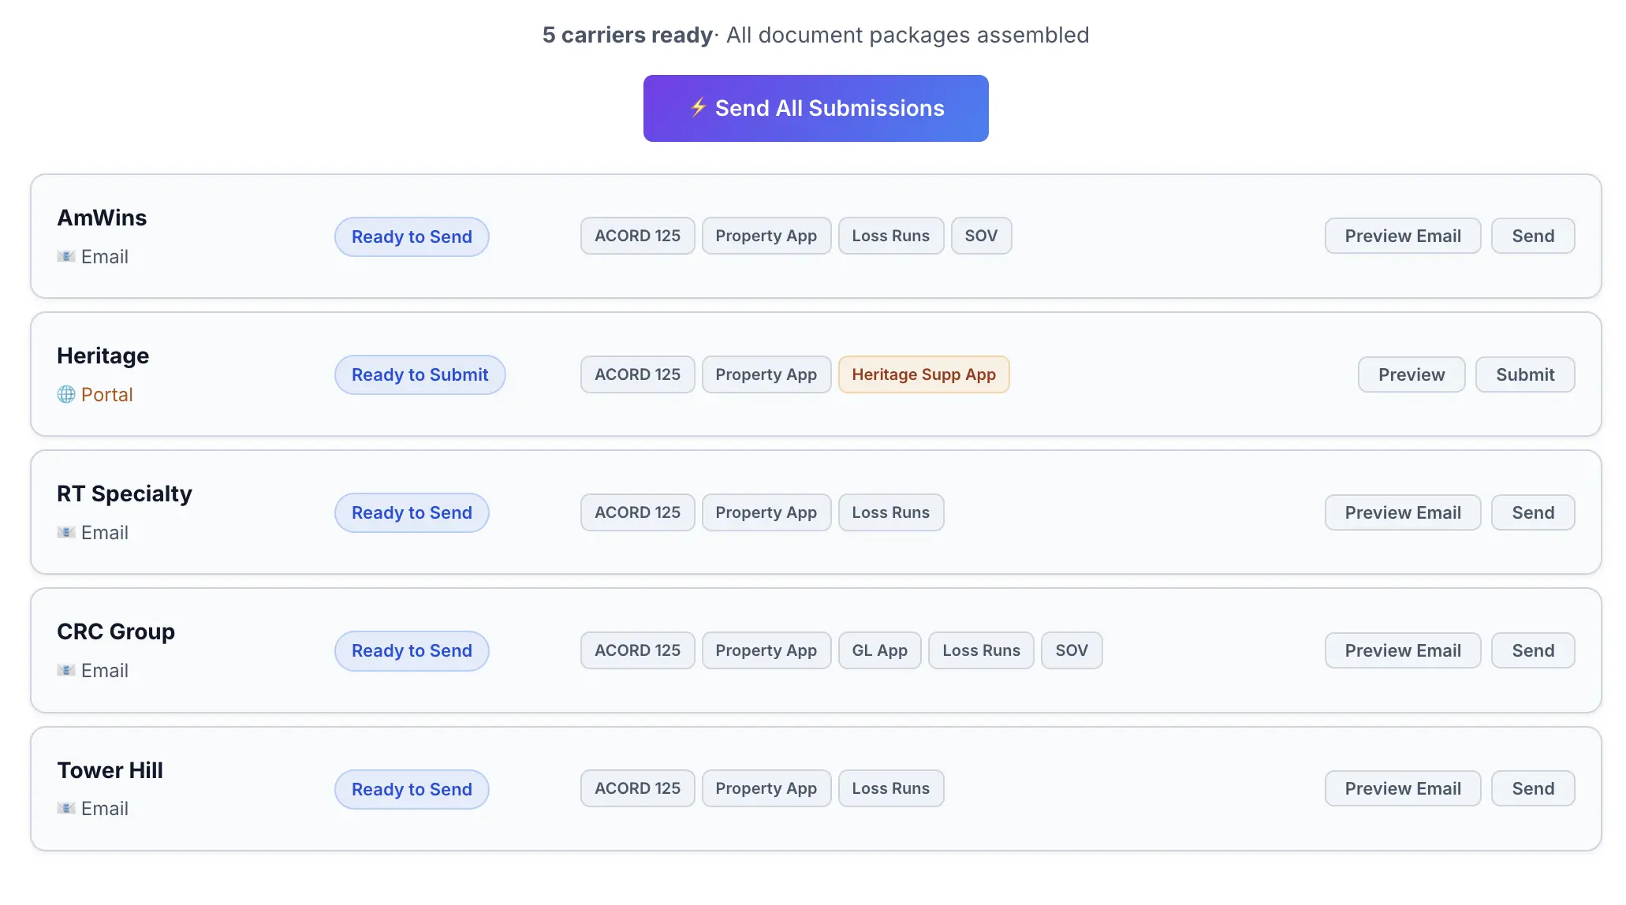Click the email icon under RT Specialty
Image resolution: width=1626 pixels, height=905 pixels.
[x=66, y=532]
